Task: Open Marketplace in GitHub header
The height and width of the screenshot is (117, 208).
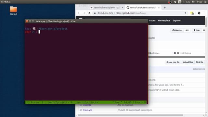Action: pos(164,20)
